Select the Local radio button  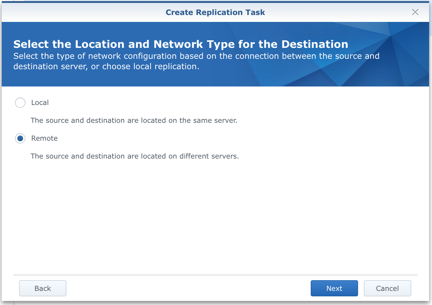[20, 103]
